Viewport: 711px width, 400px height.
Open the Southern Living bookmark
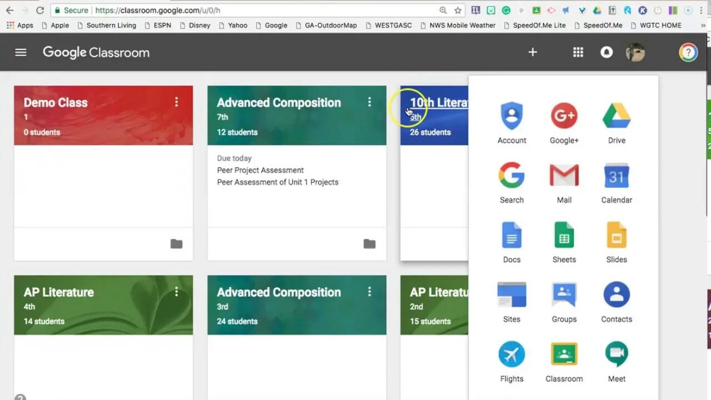[x=107, y=25]
